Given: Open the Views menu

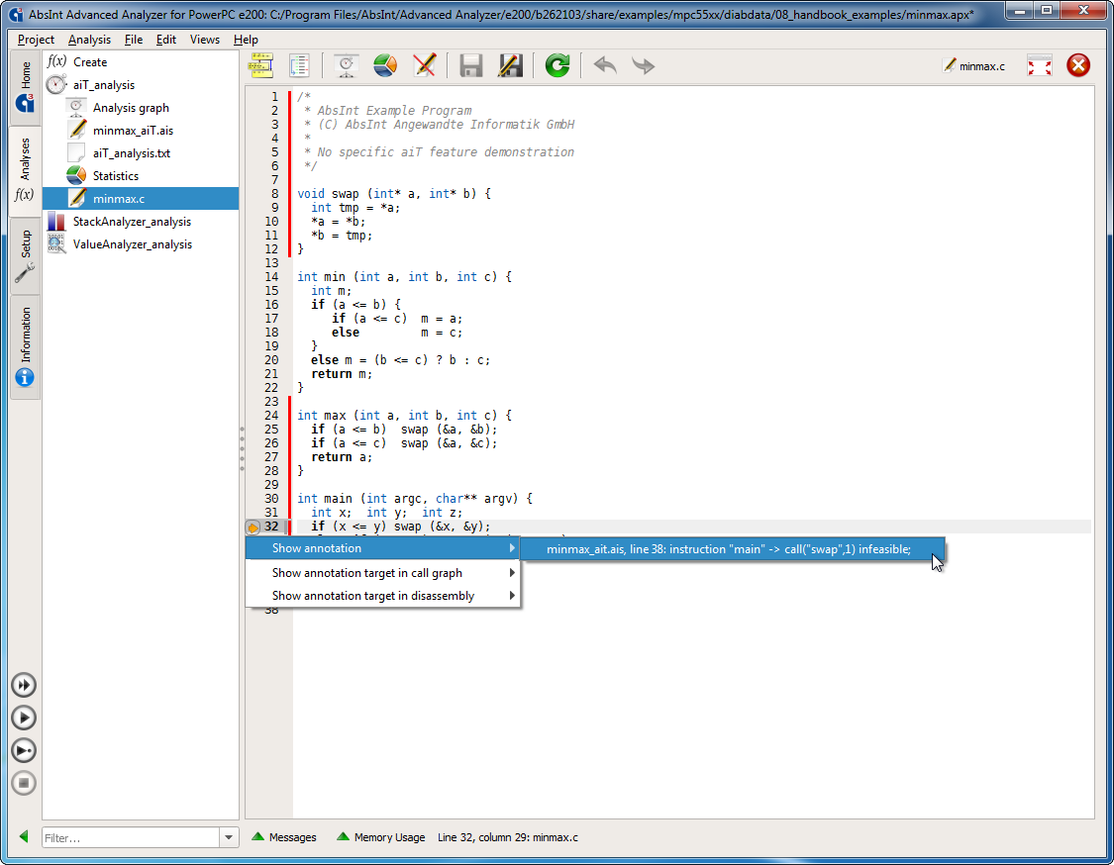Looking at the screenshot, I should (x=205, y=40).
